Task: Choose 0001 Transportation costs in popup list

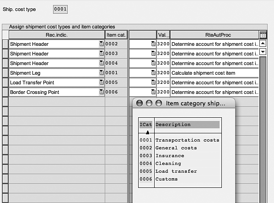Action: click(x=179, y=140)
